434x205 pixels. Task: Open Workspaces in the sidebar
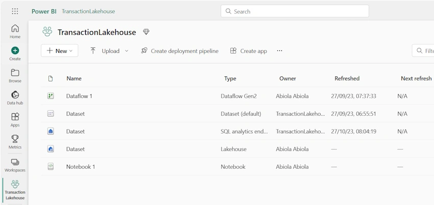tap(15, 165)
